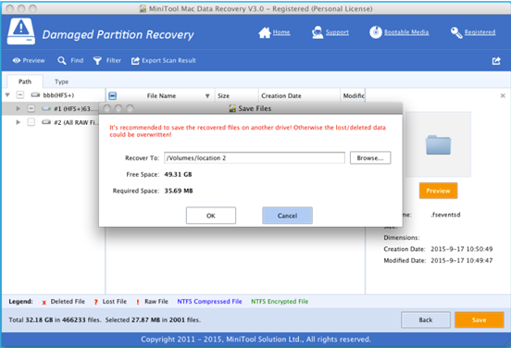Viewport: 511px width, 348px height.
Task: Click the Bootable Media disc icon
Action: coord(376,32)
